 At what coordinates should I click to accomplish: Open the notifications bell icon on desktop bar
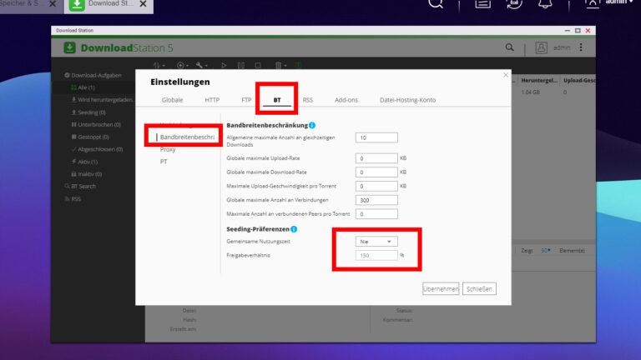coord(545,3)
